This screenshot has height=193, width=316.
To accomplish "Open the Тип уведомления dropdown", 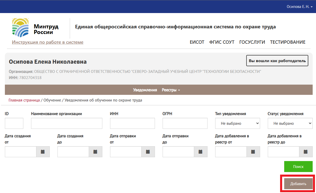I will pos(238,123).
